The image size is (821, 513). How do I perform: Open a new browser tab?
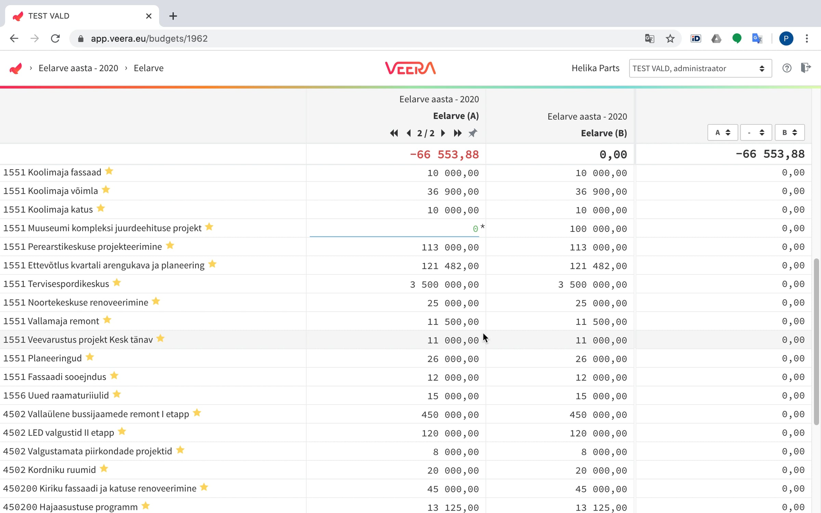[173, 16]
